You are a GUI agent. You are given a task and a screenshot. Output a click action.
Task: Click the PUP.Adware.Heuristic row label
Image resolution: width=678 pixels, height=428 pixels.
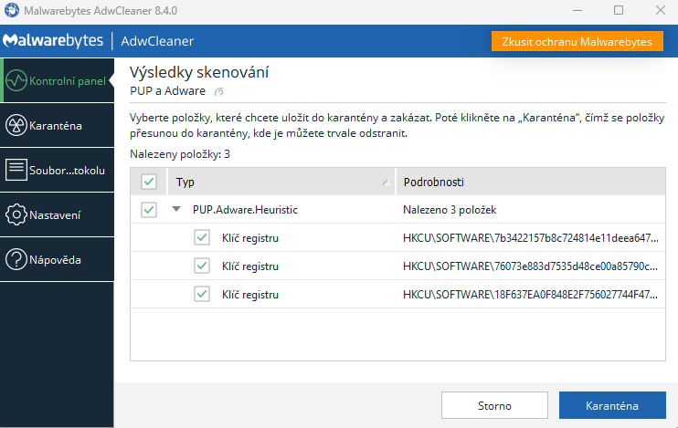point(245,210)
